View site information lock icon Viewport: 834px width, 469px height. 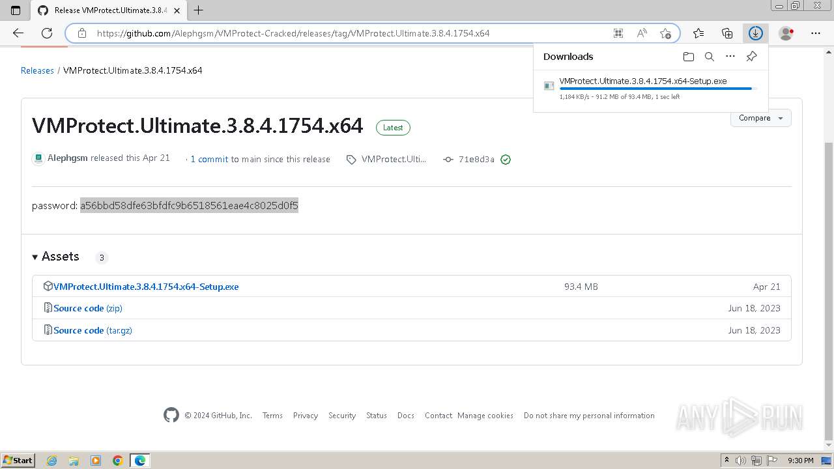[x=82, y=33]
